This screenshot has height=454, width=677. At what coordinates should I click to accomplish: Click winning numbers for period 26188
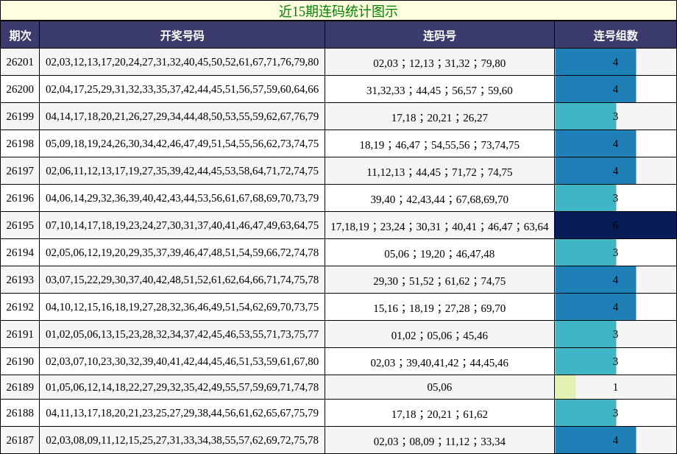coord(182,413)
